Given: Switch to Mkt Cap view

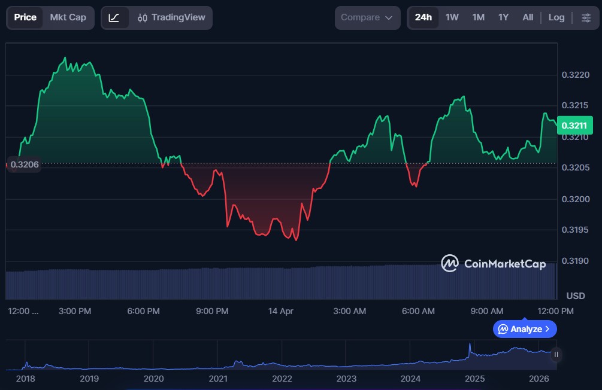Looking at the screenshot, I should (68, 18).
